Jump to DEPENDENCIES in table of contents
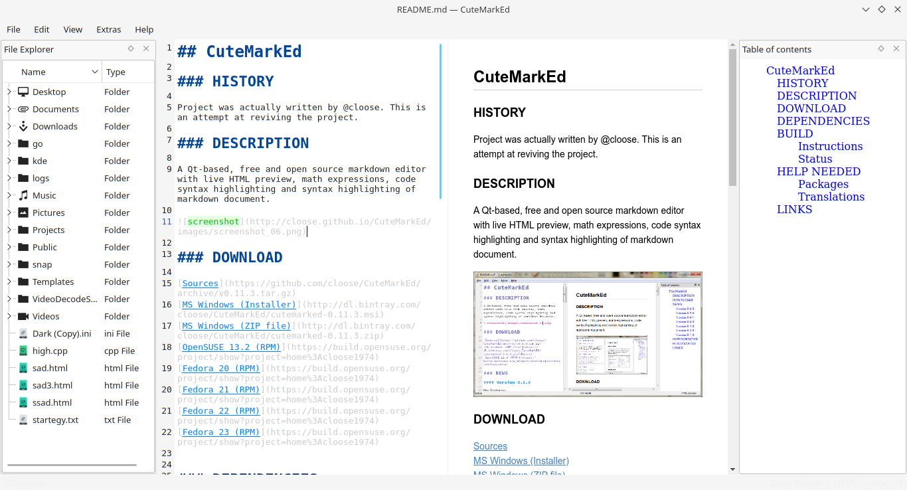Image resolution: width=907 pixels, height=490 pixels. click(823, 121)
